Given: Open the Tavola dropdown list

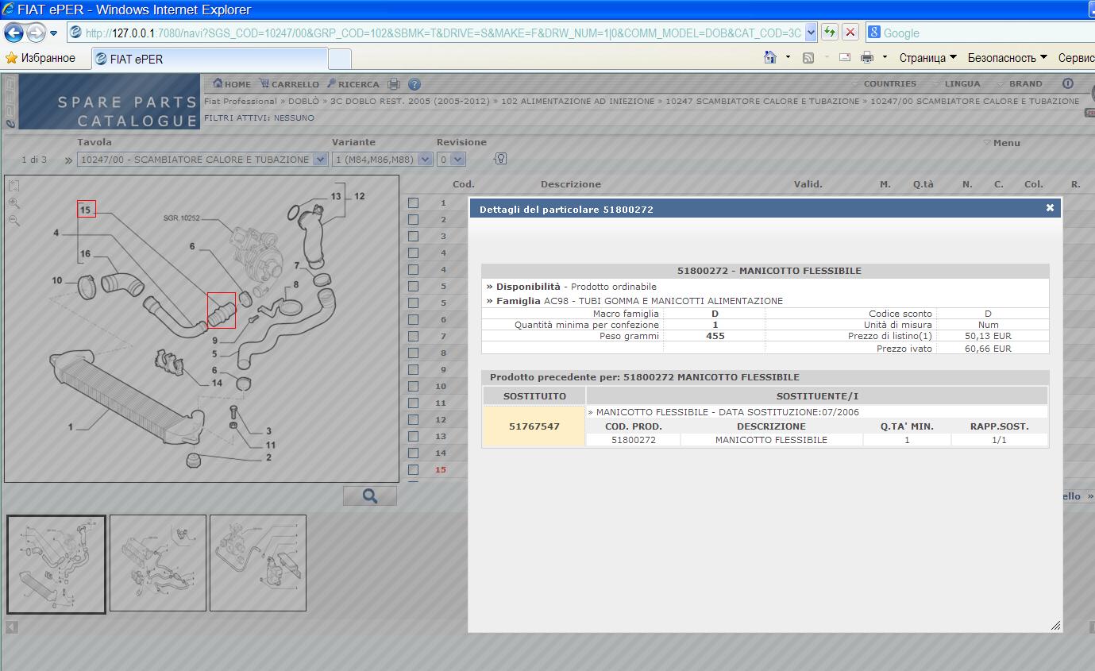Looking at the screenshot, I should 320,160.
